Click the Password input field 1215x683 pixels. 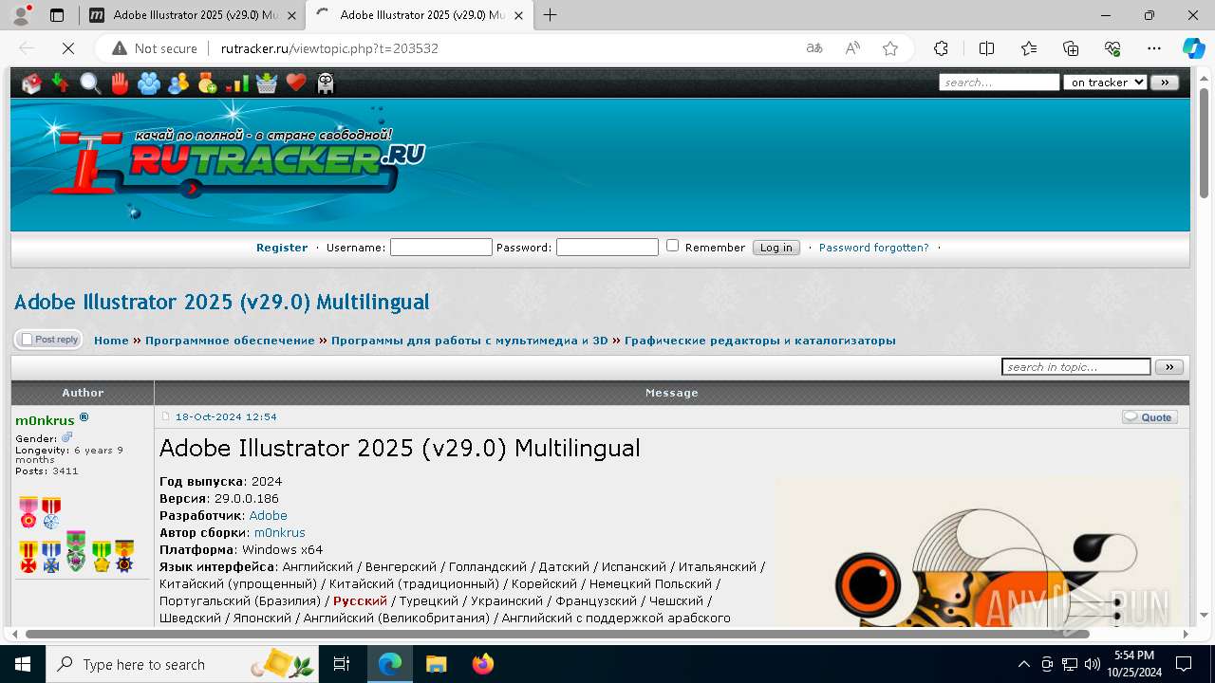pos(607,248)
